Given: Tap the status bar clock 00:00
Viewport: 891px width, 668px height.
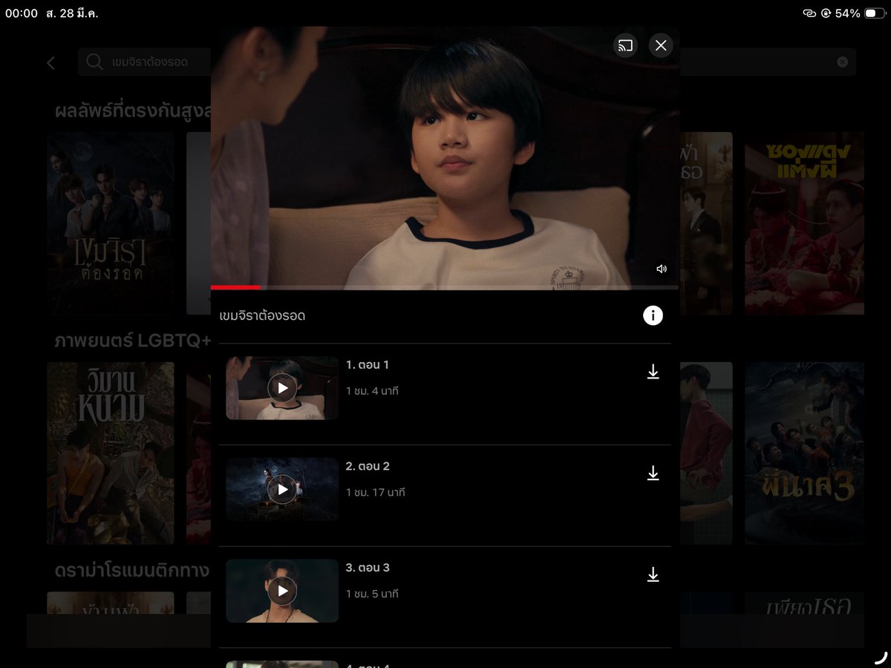Looking at the screenshot, I should (x=21, y=13).
